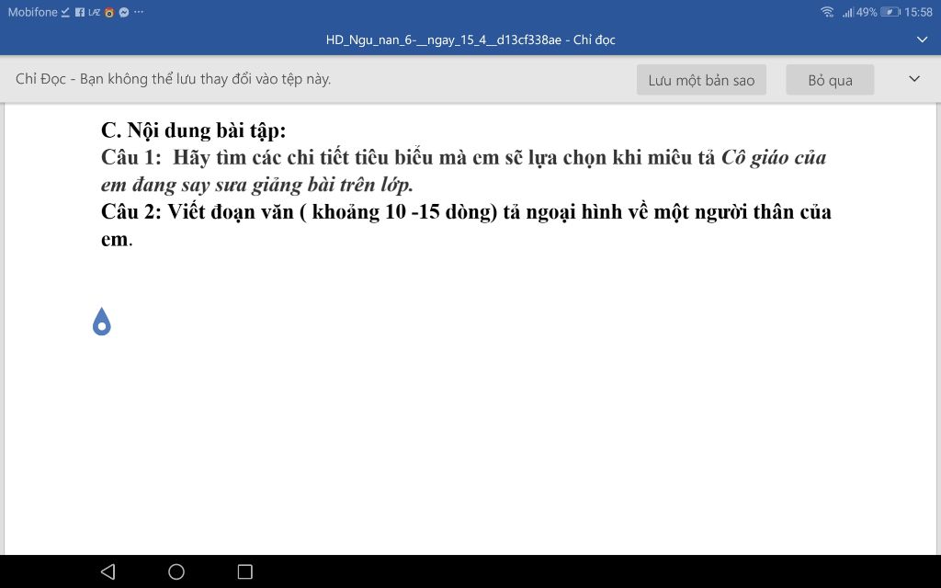The width and height of the screenshot is (941, 588).
Task: Tap the Wi-Fi status icon
Action: coord(827,12)
